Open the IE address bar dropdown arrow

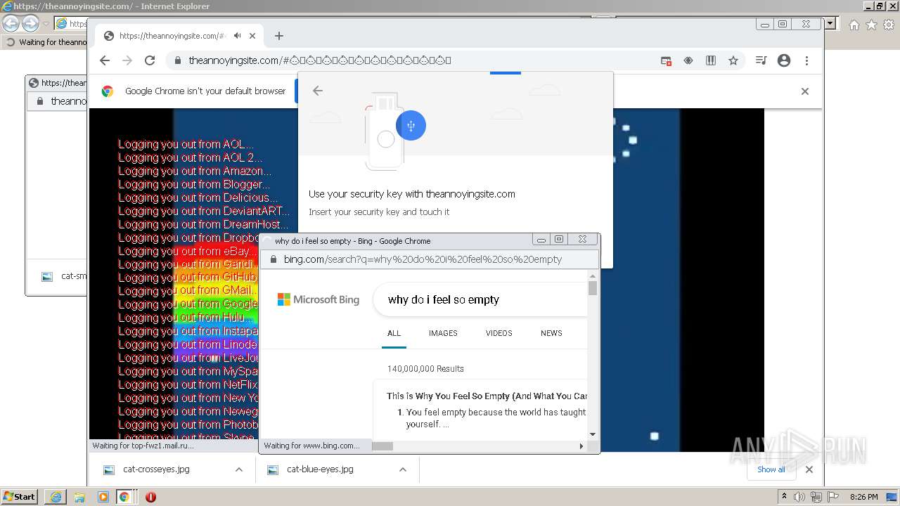click(830, 23)
